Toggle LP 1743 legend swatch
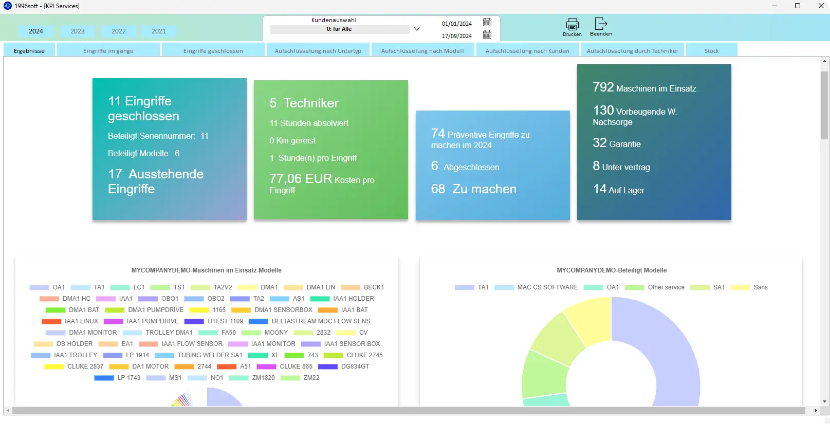Screen dimensions: 830x439 104,378
